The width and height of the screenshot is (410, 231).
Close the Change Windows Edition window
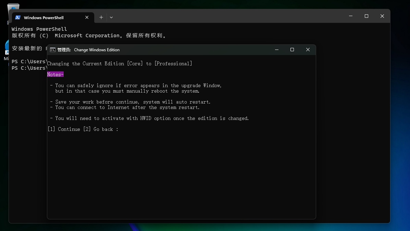[x=308, y=50]
